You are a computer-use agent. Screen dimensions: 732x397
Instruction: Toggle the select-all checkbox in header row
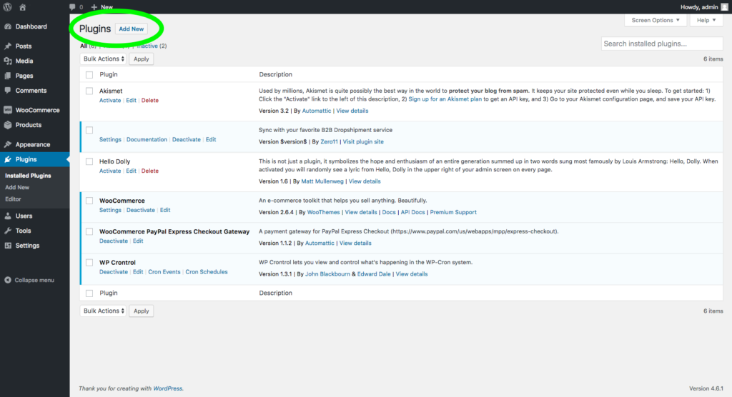click(89, 75)
